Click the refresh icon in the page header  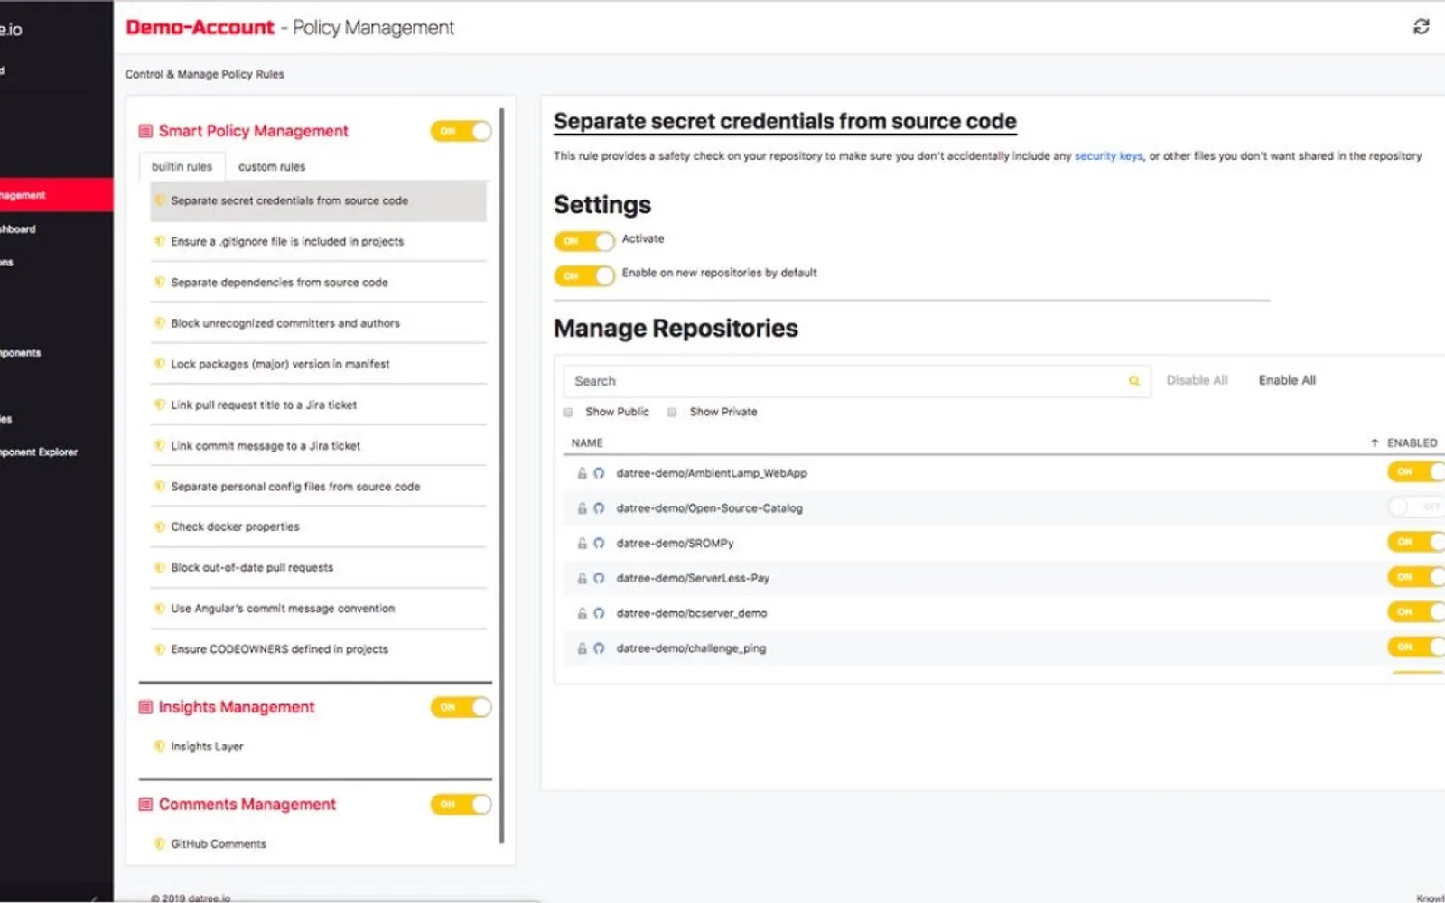coord(1421,27)
